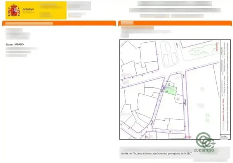The image size is (233, 163).
Task: Click the red vertical text in the map legend
Action: tap(221, 113)
